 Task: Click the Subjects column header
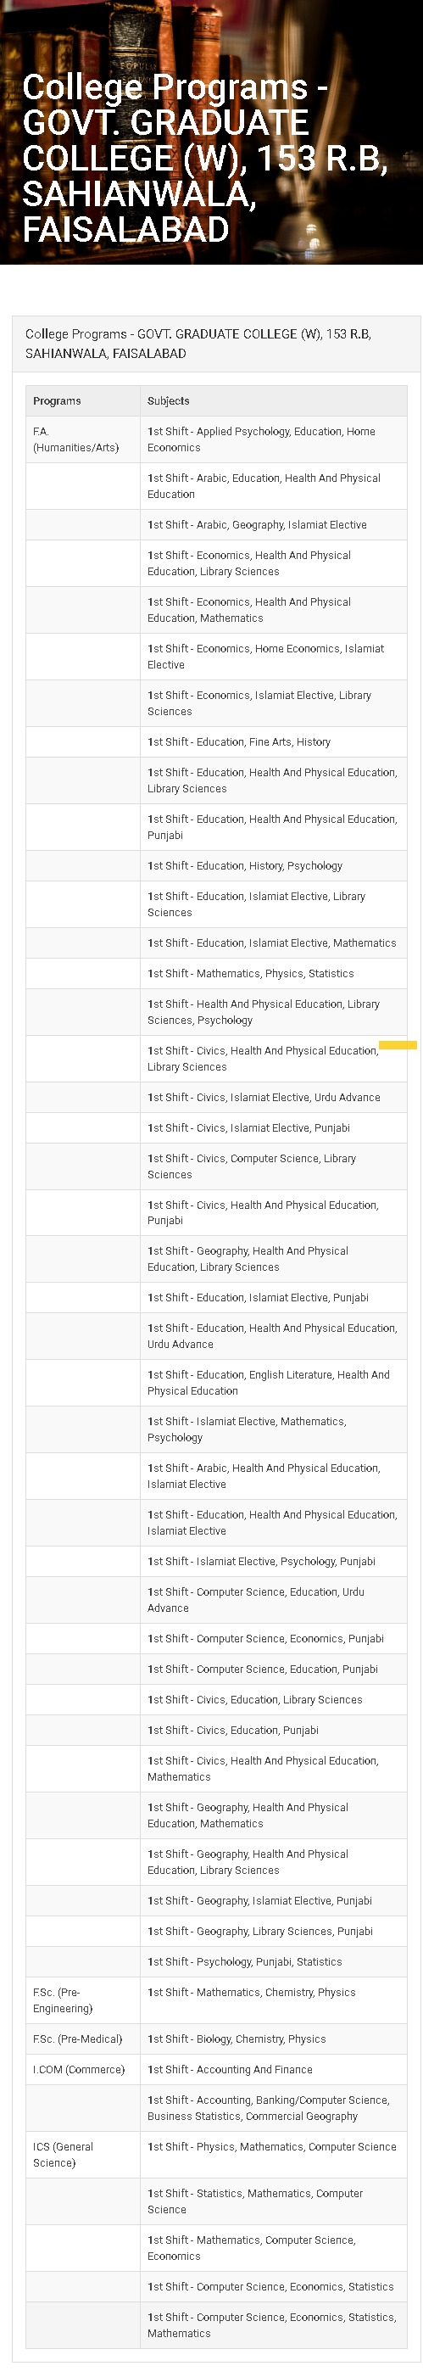274,401
